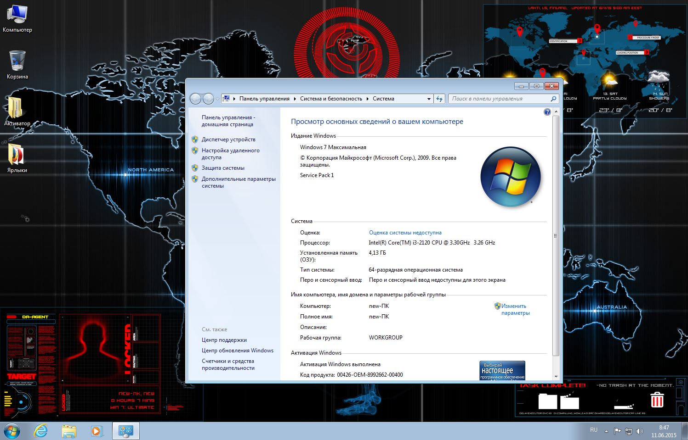The width and height of the screenshot is (688, 440).
Task: Expand breadcrumb arrow after Панель управления
Action: tap(295, 99)
